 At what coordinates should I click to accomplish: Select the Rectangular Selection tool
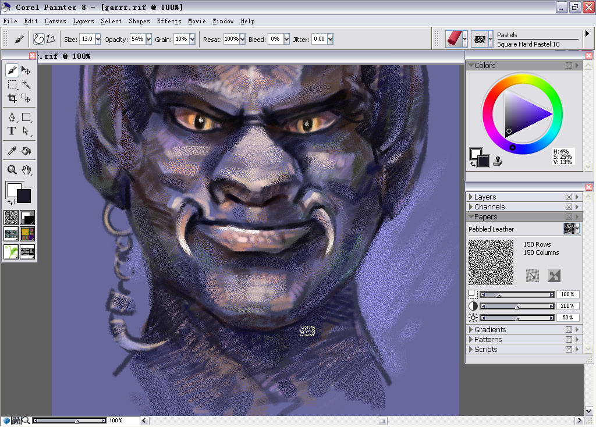(12, 84)
